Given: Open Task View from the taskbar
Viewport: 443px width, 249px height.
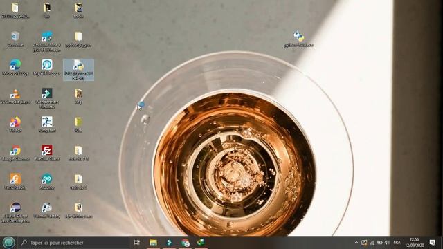Looking at the screenshot, I should [137, 243].
